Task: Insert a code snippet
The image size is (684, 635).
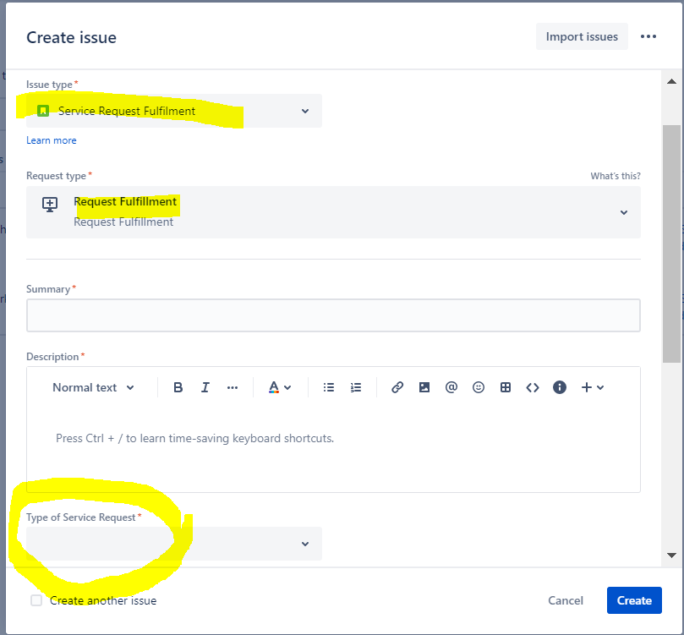Action: coord(533,387)
